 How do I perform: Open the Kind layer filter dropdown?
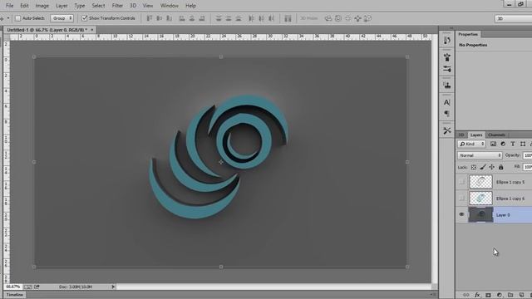point(471,144)
